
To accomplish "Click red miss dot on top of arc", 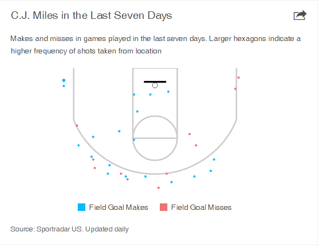I will coord(167,174).
